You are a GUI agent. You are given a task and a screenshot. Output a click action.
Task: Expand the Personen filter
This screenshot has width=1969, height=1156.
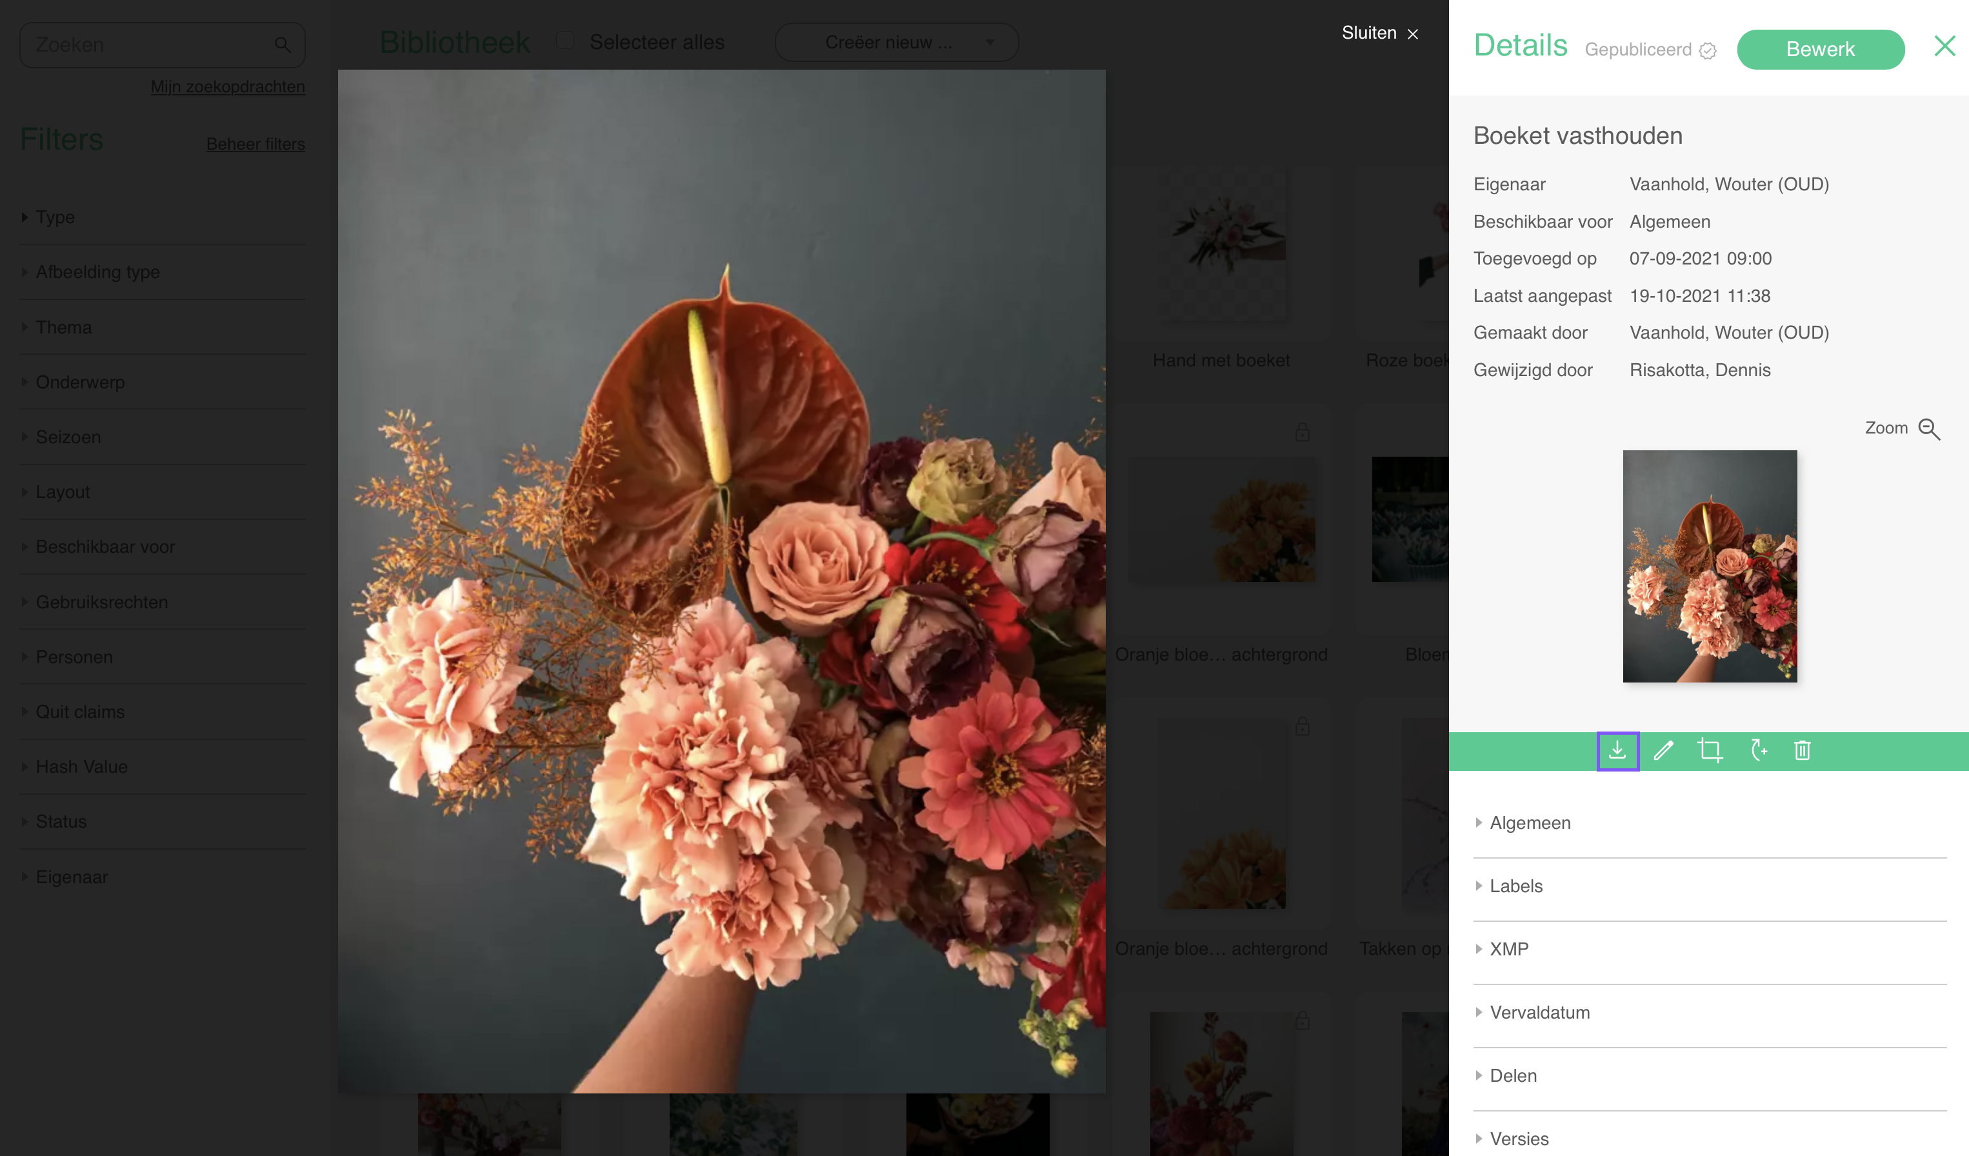click(x=163, y=657)
